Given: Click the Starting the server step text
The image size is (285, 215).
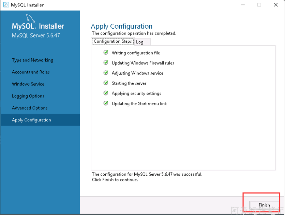Looking at the screenshot, I should pos(129,83).
